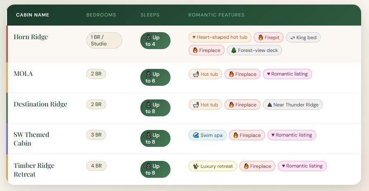Click the Near Thunder Ridge mountain icon

(x=269, y=105)
